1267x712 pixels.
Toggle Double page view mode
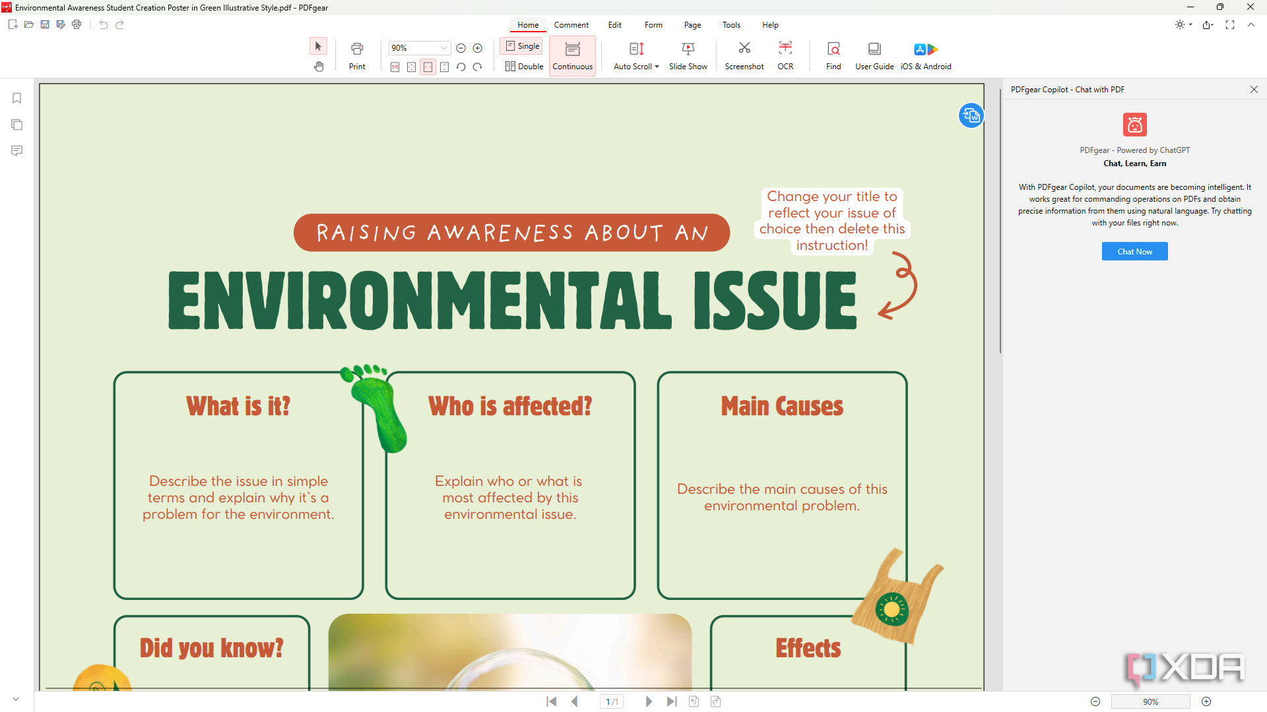coord(524,67)
